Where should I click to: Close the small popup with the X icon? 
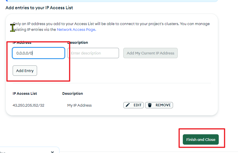pos(52,152)
